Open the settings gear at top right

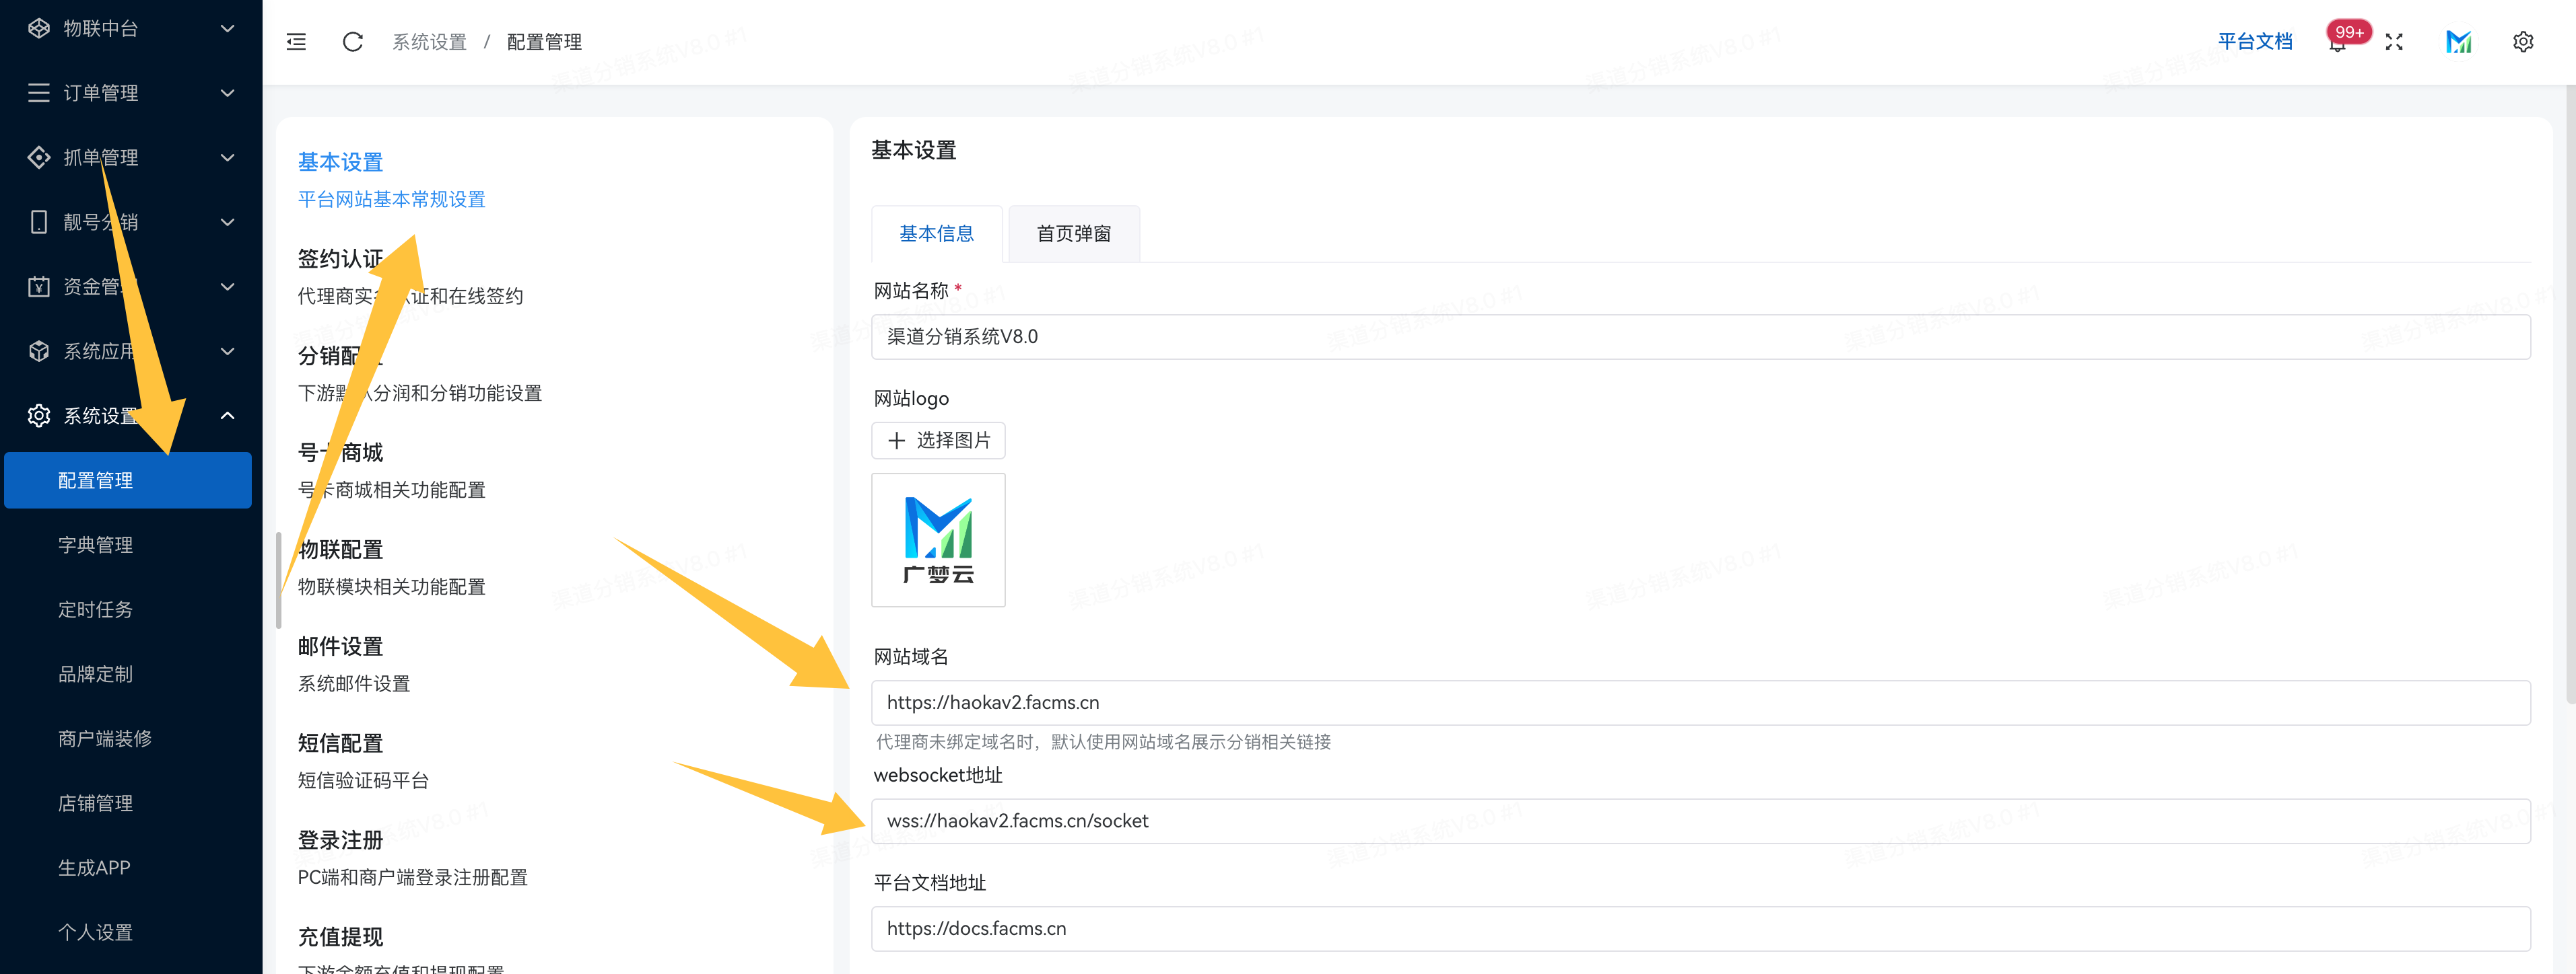[2523, 42]
